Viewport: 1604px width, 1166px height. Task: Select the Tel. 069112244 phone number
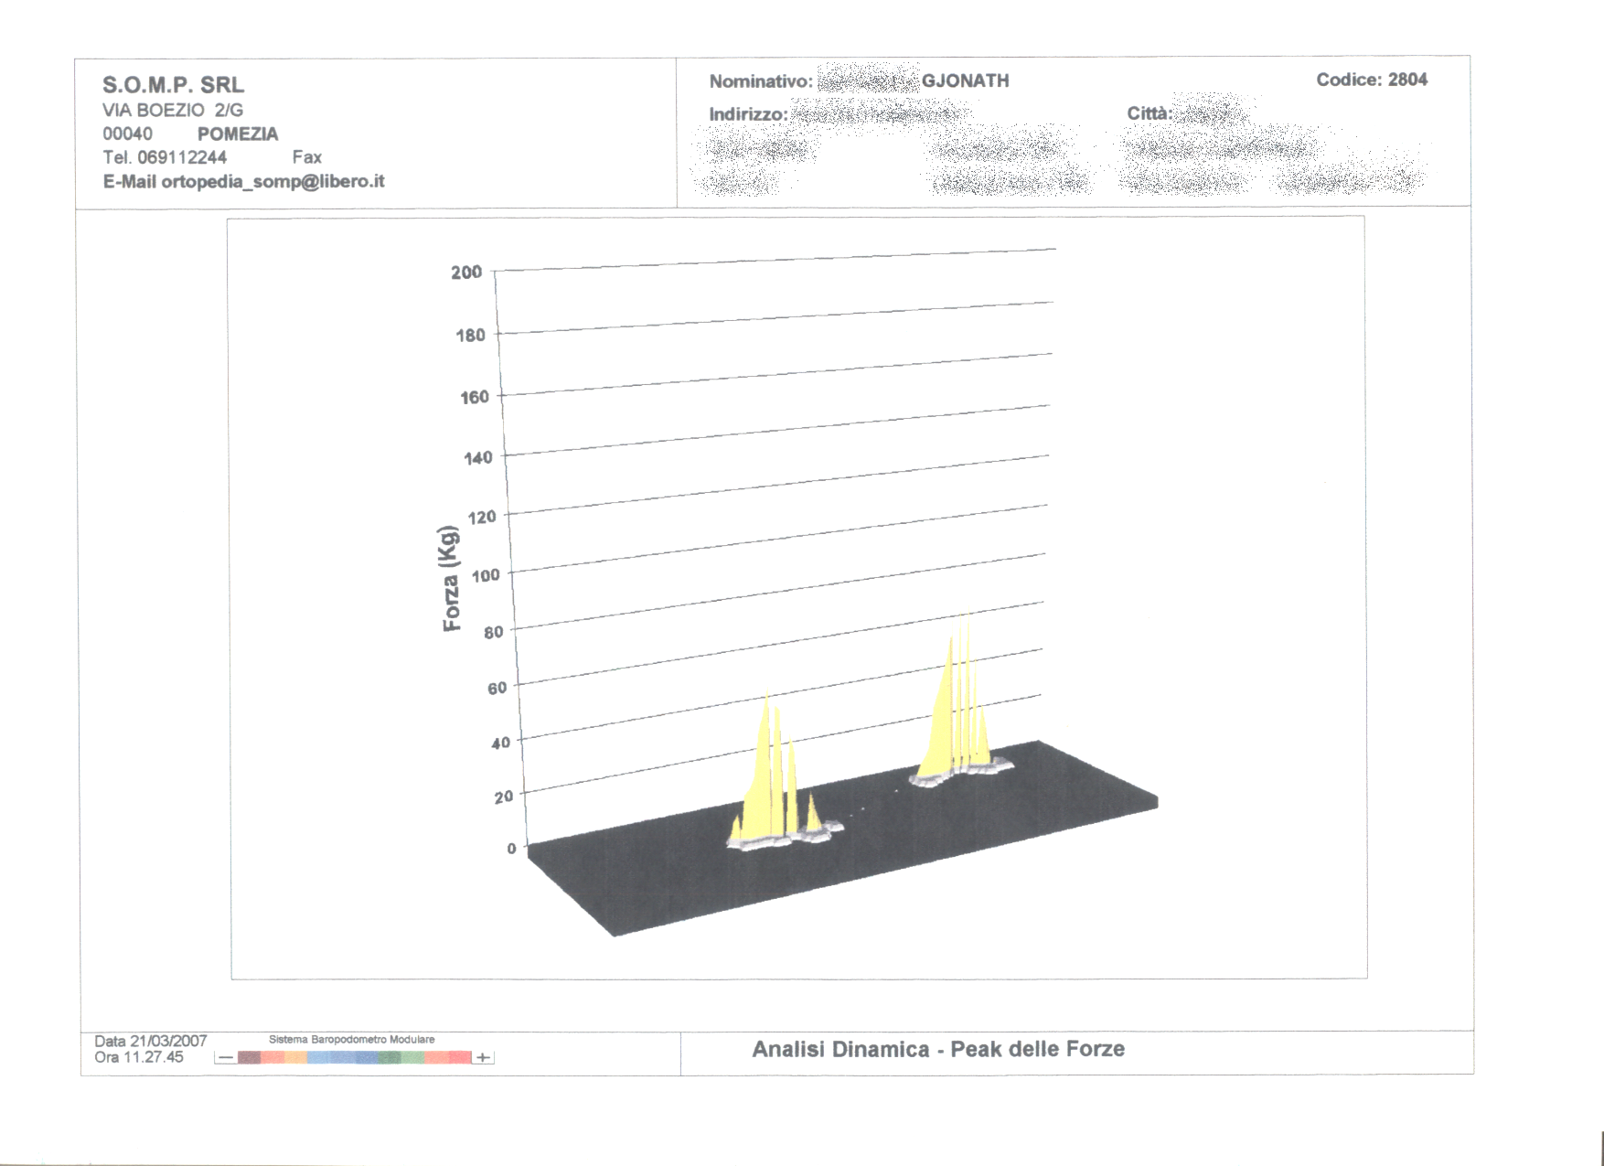[x=165, y=157]
